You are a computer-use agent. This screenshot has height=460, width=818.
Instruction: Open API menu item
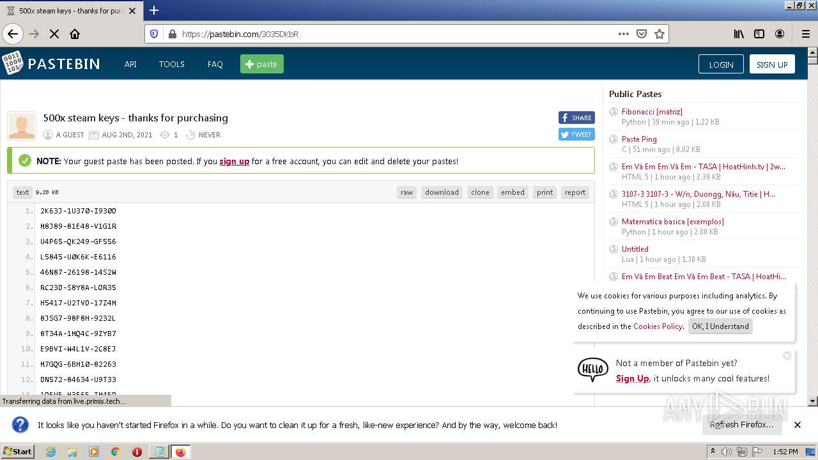click(130, 64)
